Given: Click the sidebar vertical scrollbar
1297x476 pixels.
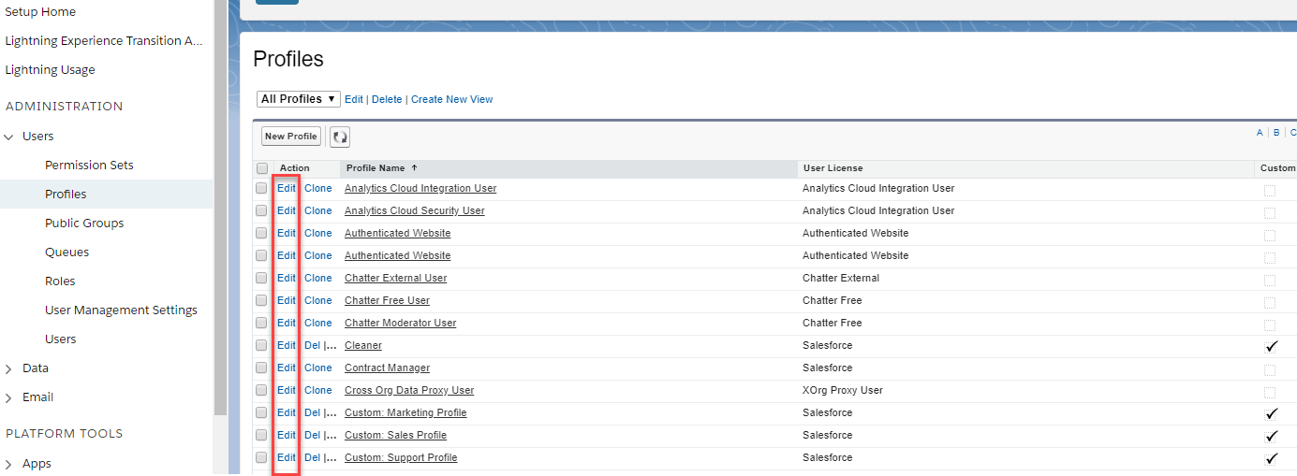Looking at the screenshot, I should click(220, 206).
